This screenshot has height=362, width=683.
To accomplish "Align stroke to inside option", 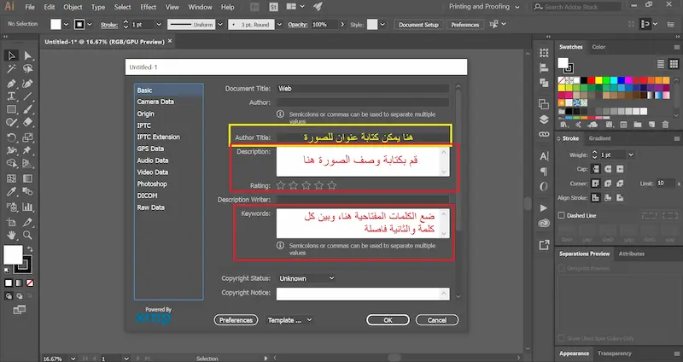I will pos(608,198).
